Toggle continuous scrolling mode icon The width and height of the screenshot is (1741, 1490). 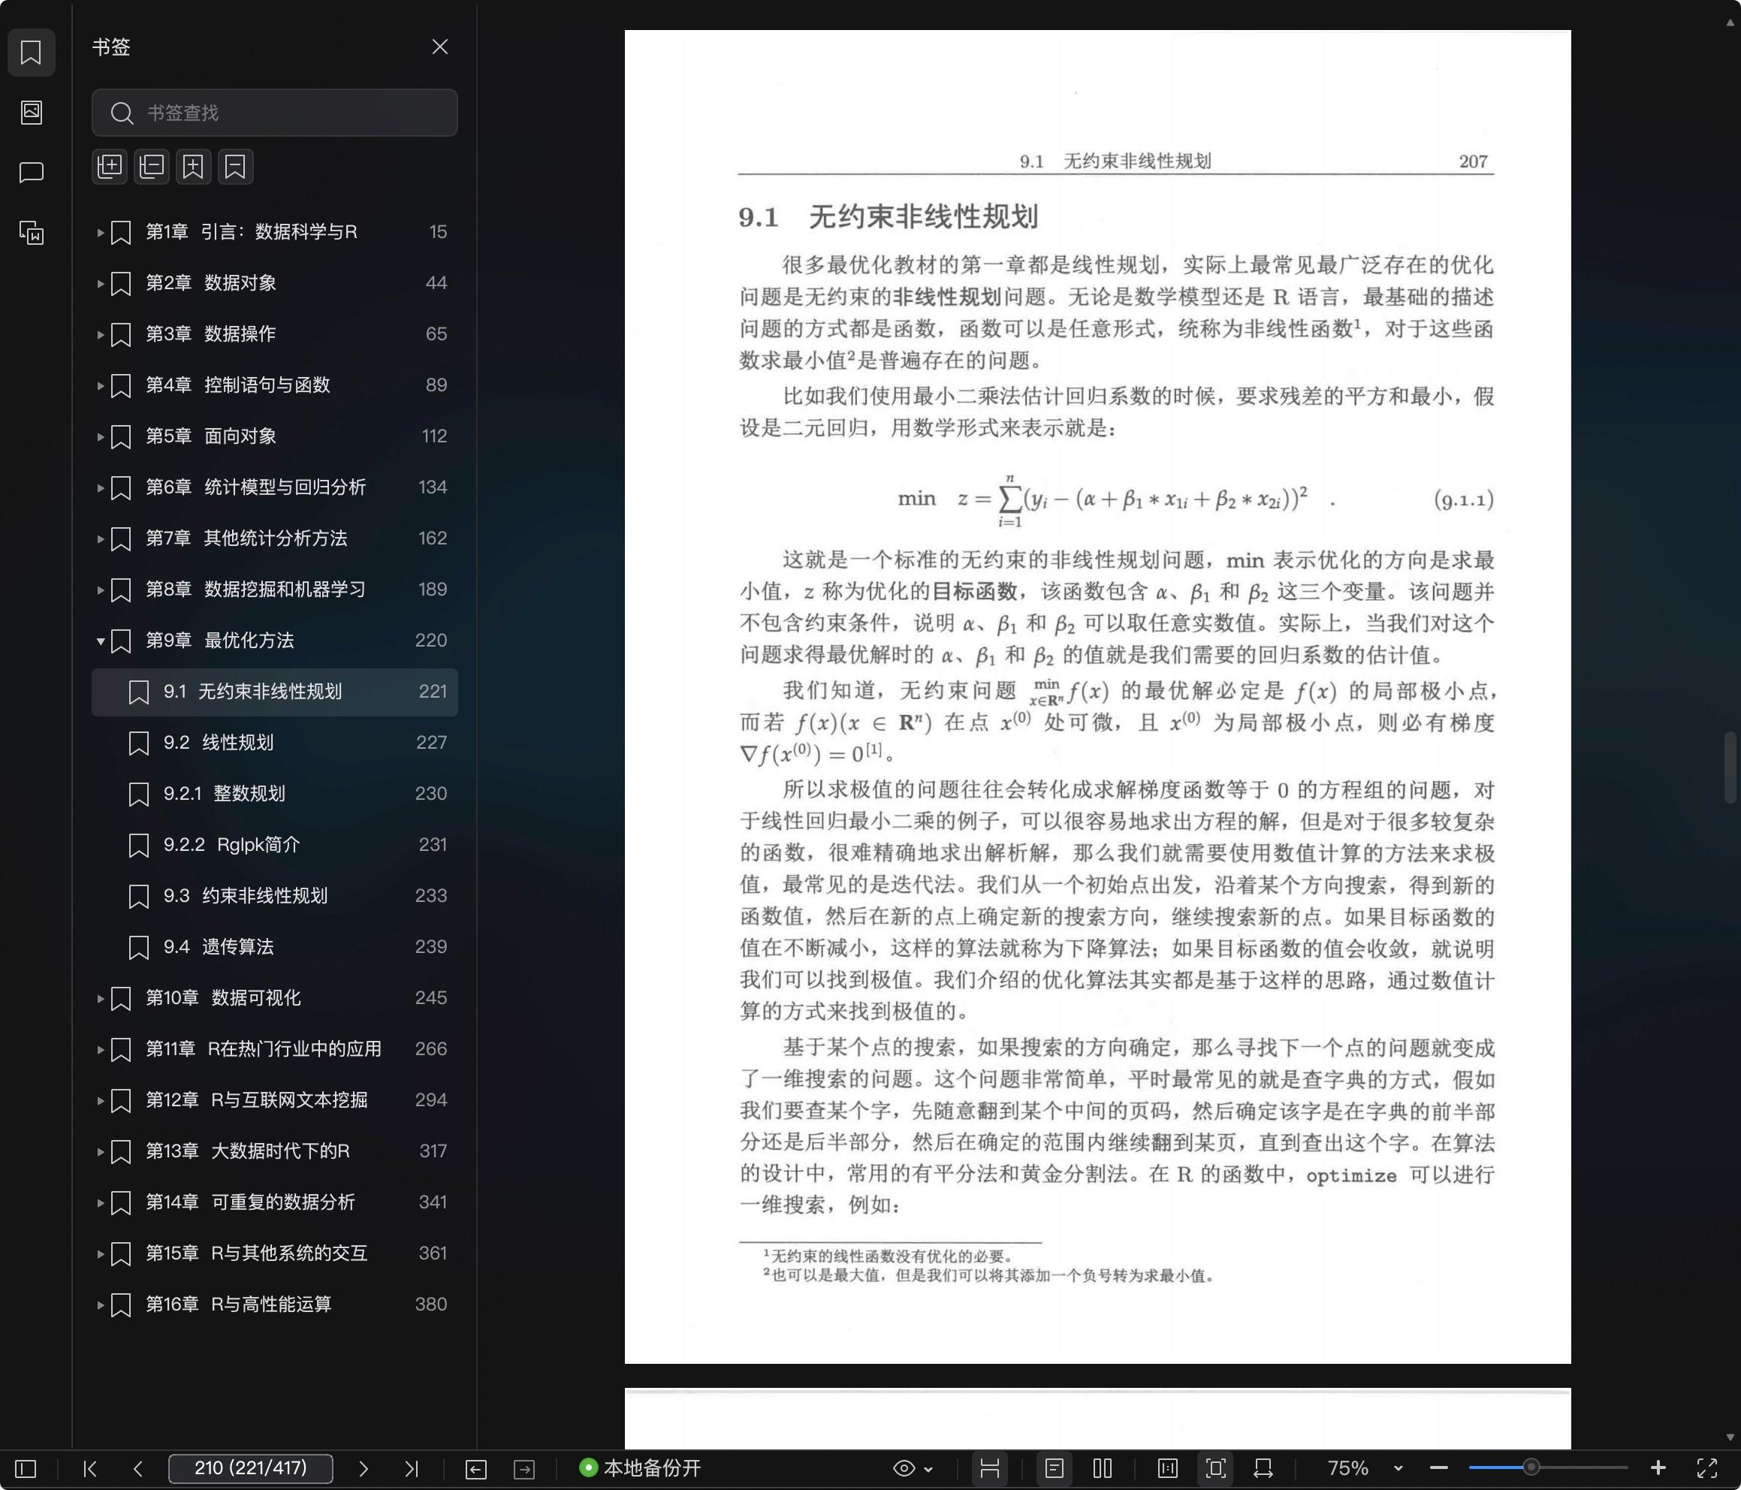pos(990,1469)
